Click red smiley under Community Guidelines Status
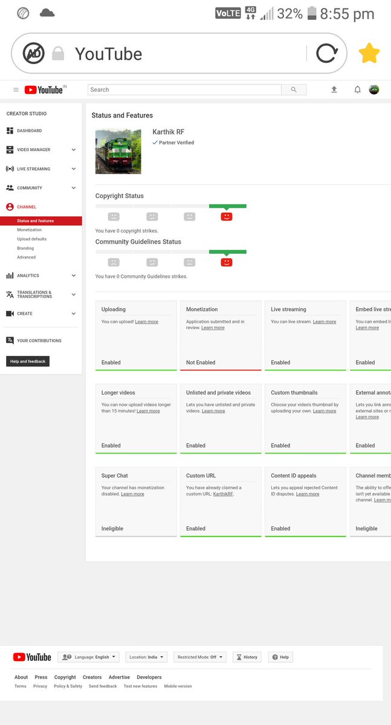391x725 pixels. [227, 262]
